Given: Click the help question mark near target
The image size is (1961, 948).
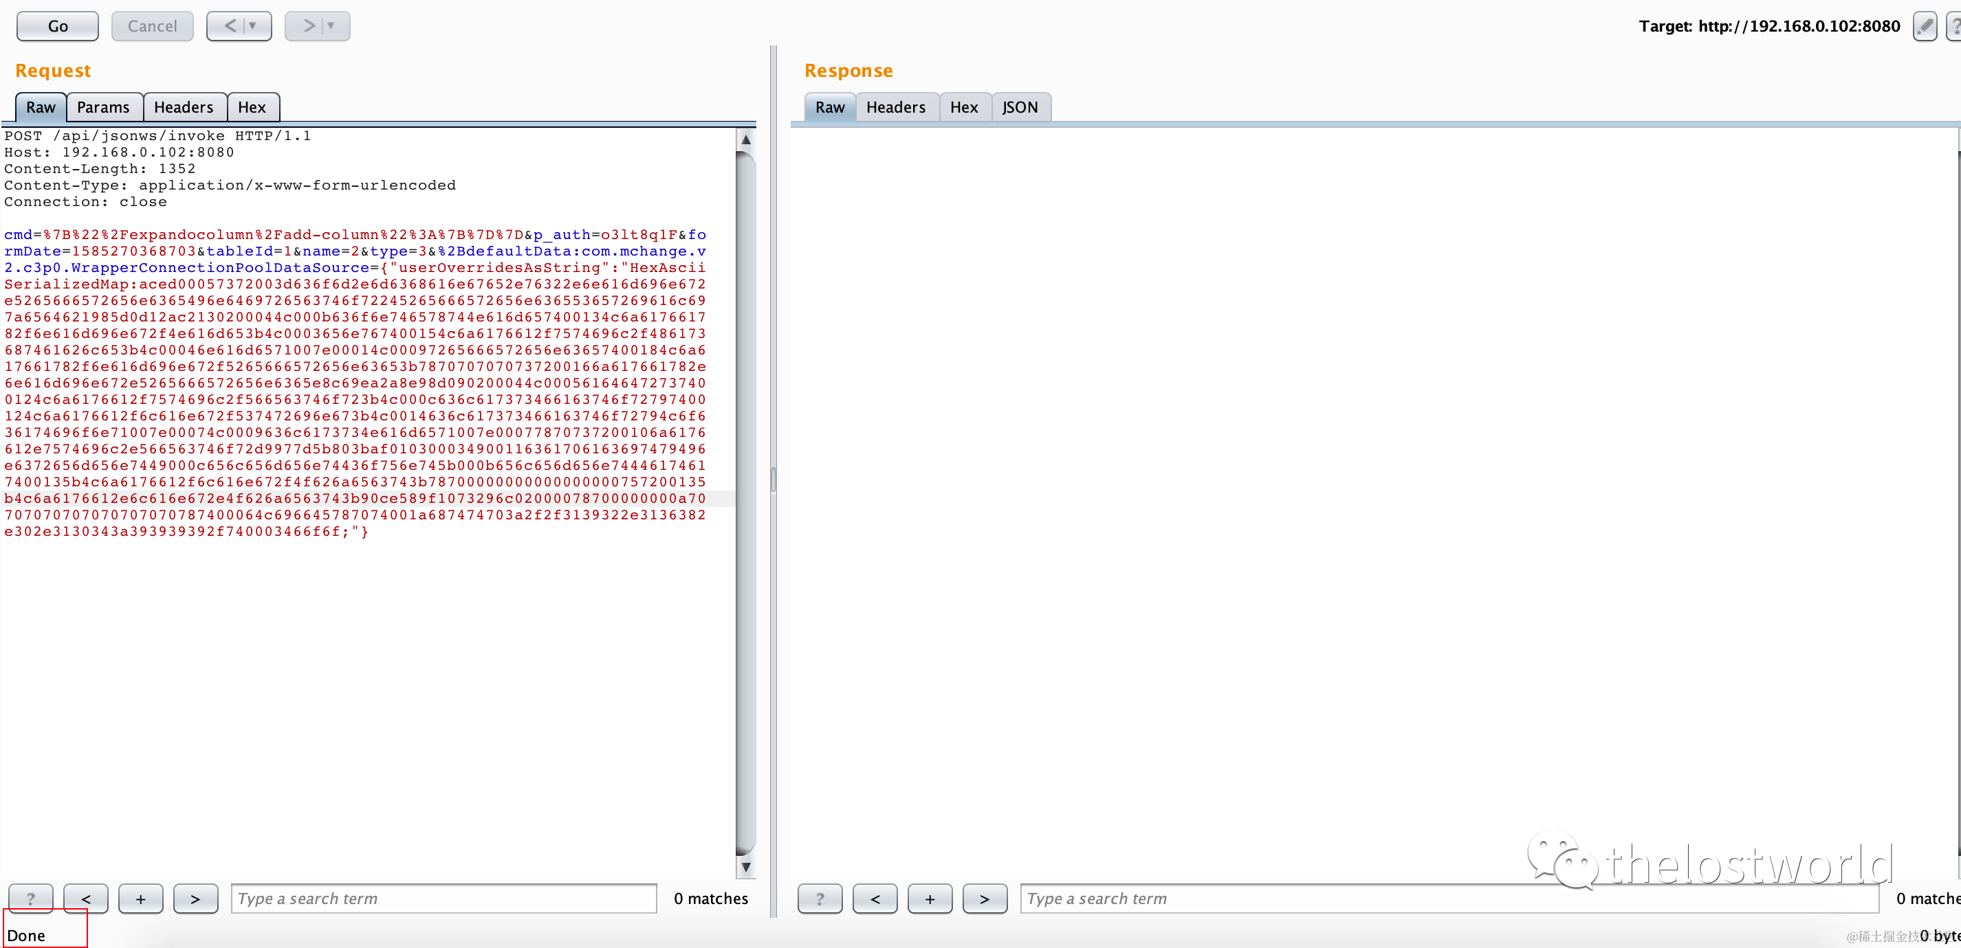Looking at the screenshot, I should click(1953, 27).
